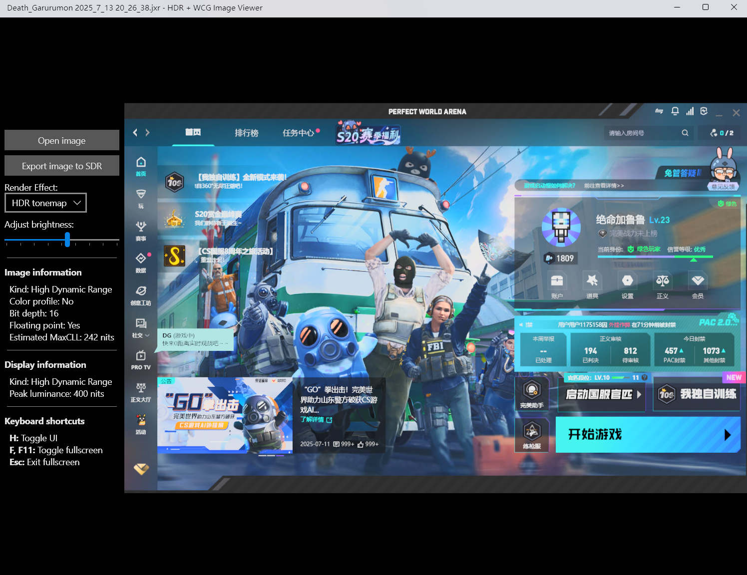This screenshot has width=747, height=575.
Task: Click the Open image button
Action: 62,140
